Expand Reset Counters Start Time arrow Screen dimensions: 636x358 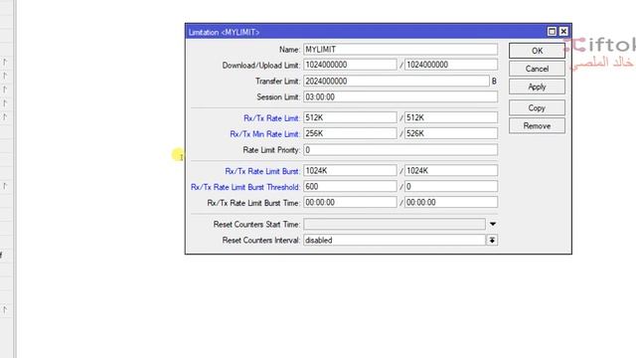(493, 224)
